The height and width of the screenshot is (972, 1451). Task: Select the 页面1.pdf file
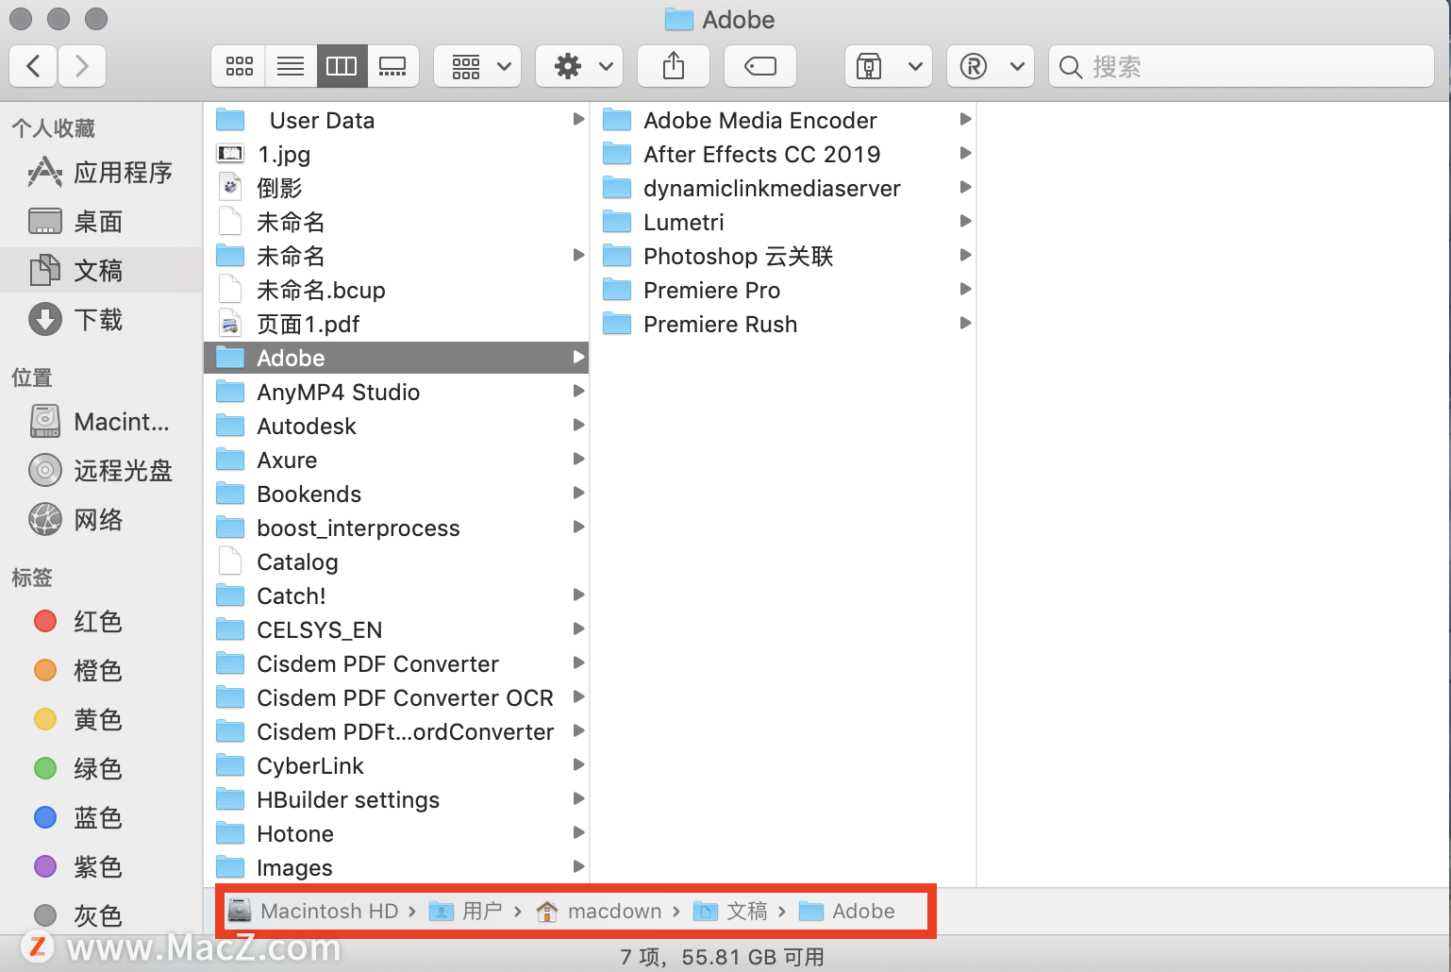point(396,324)
